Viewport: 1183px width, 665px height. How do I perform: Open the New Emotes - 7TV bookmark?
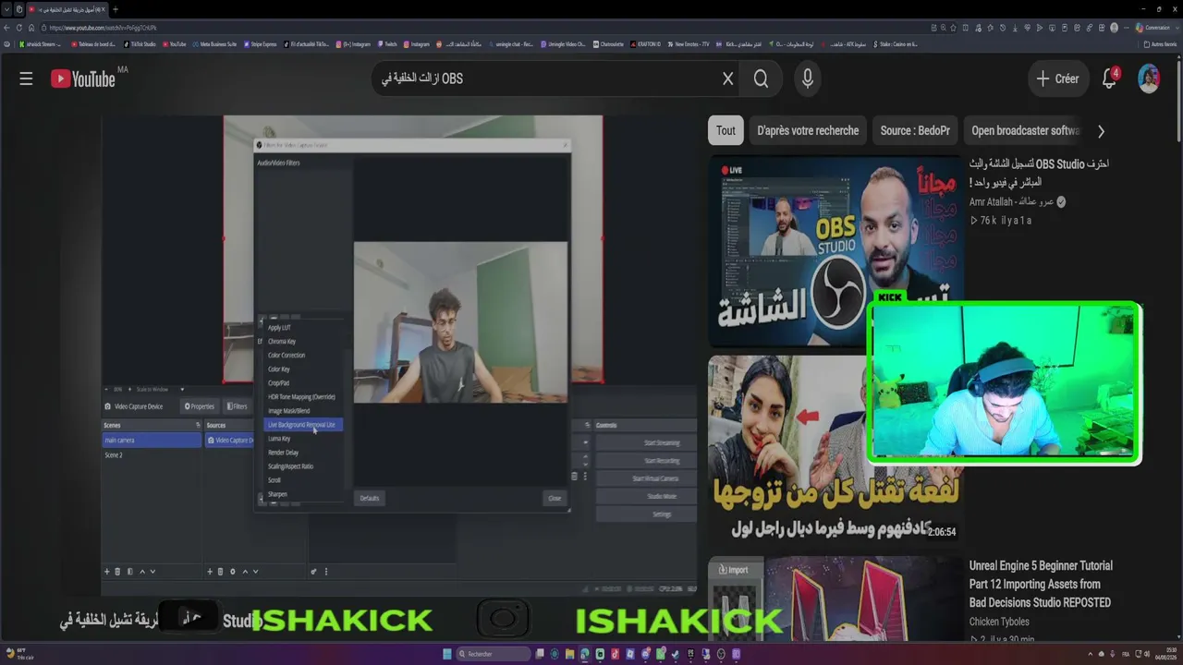[x=689, y=44]
